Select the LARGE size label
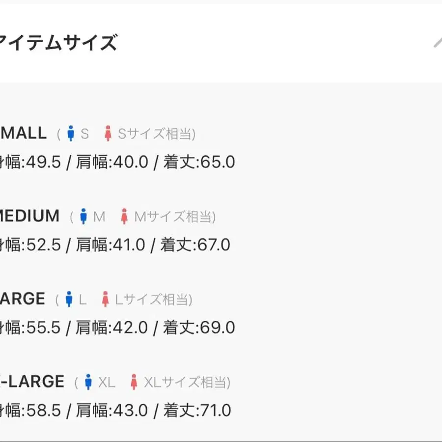 pos(23,299)
